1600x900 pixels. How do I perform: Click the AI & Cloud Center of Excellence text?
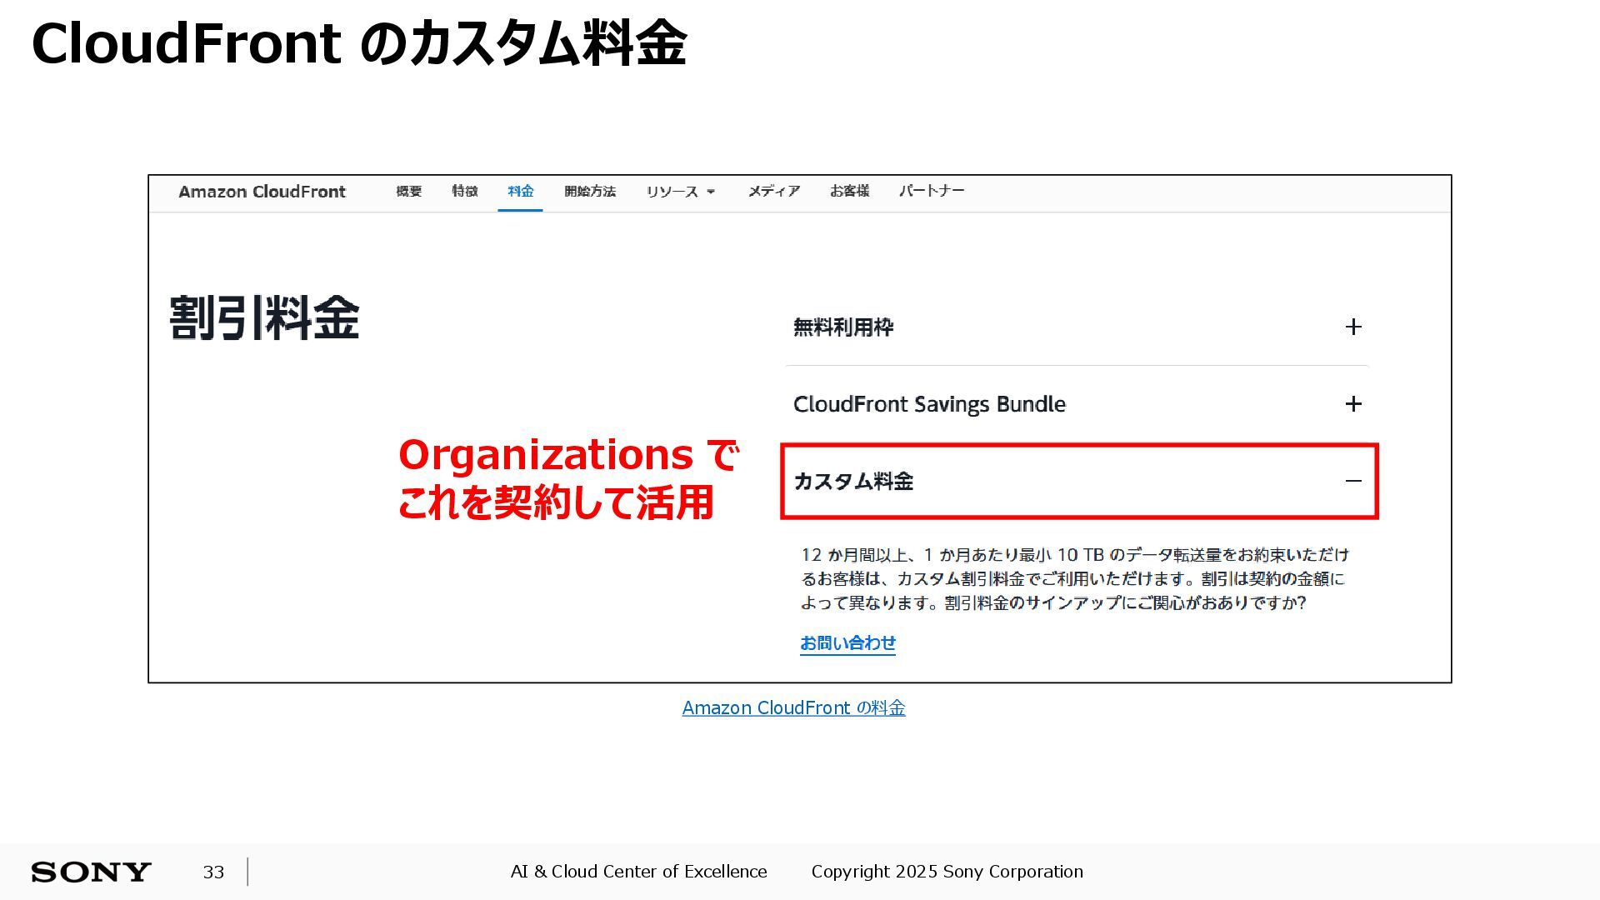(638, 872)
